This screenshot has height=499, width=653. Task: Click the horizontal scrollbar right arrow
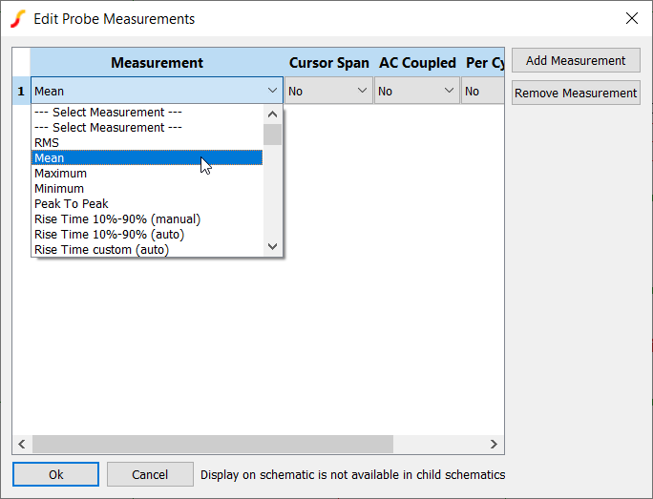point(494,445)
